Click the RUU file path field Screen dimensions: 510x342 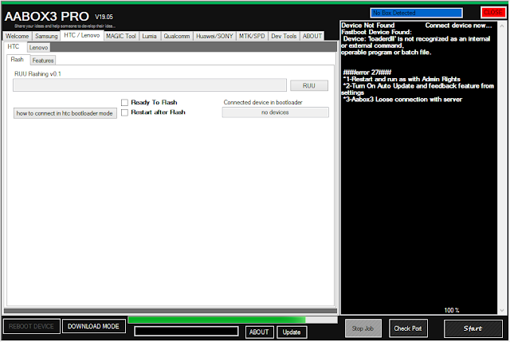pyautogui.click(x=150, y=85)
